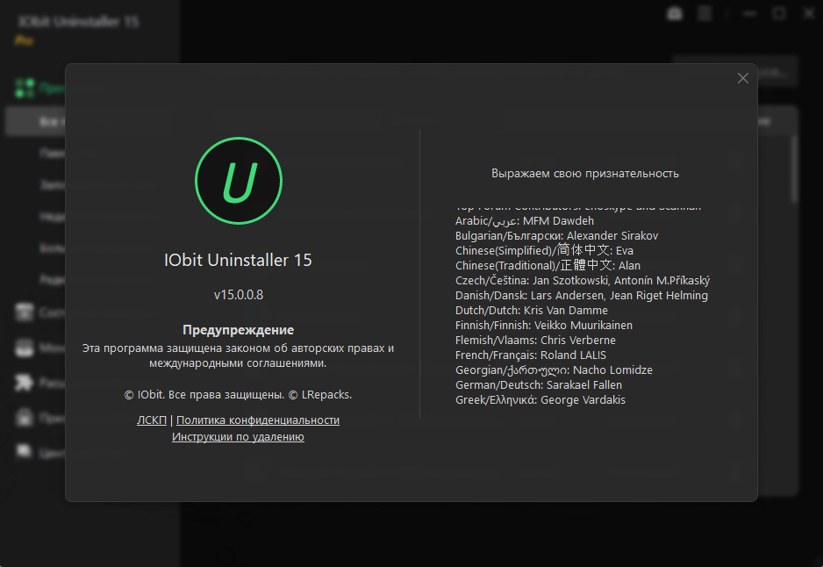Click the Предупреждение heading
The height and width of the screenshot is (567, 823).
pyautogui.click(x=239, y=330)
